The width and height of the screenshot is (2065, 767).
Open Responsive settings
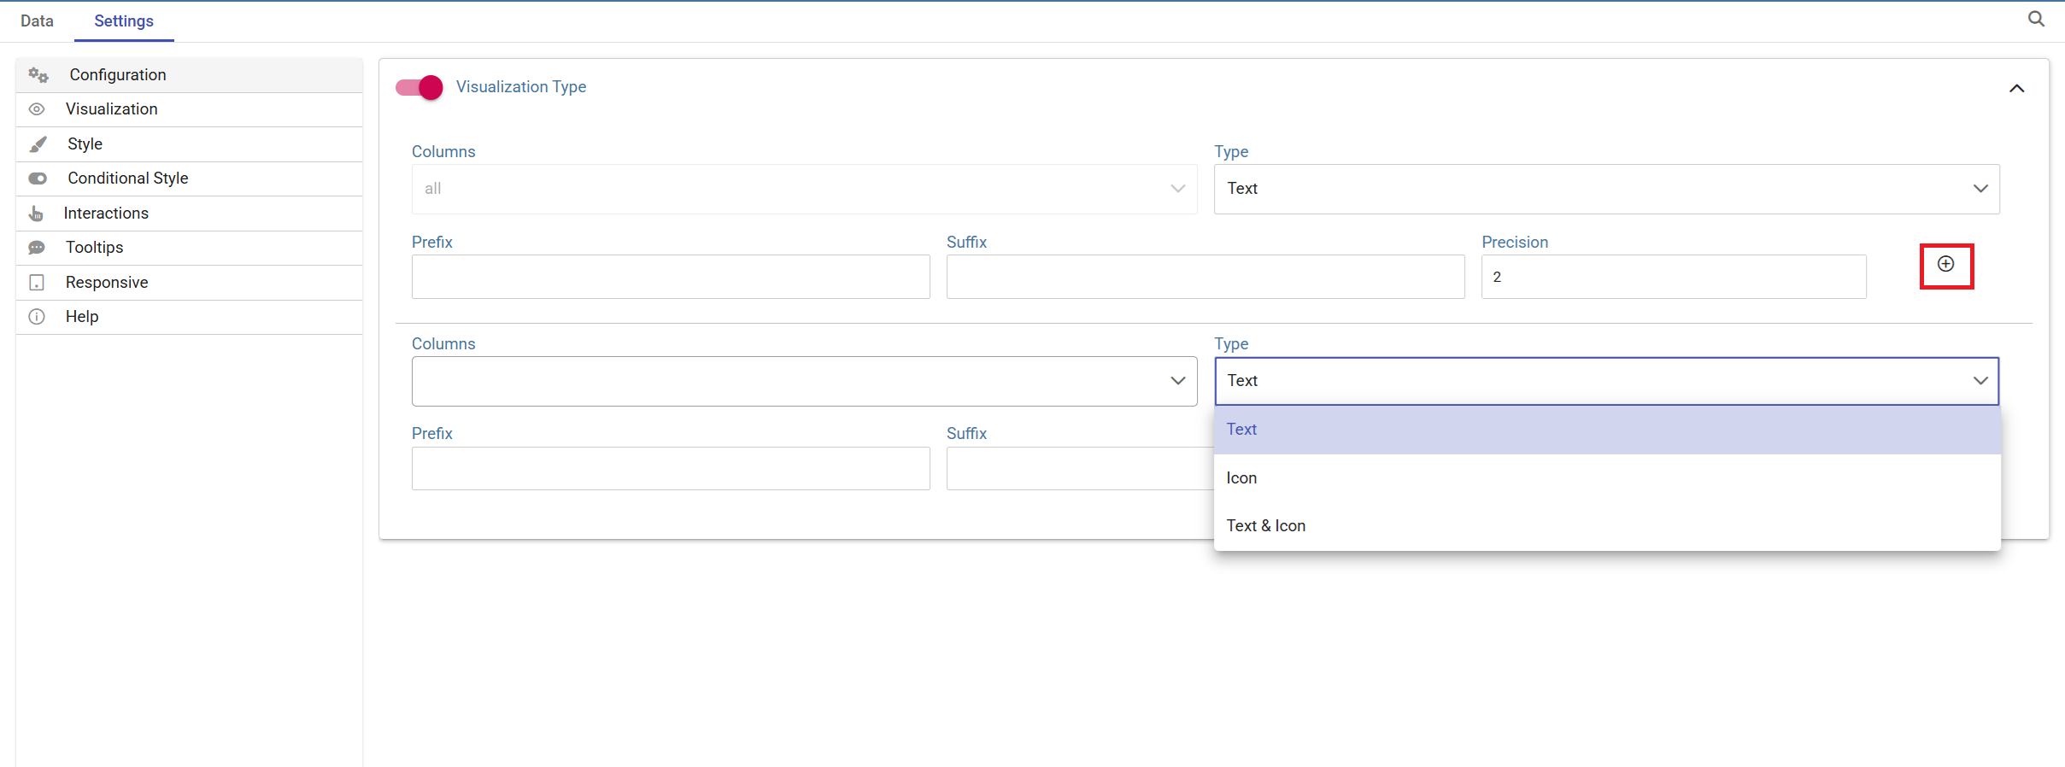point(189,283)
